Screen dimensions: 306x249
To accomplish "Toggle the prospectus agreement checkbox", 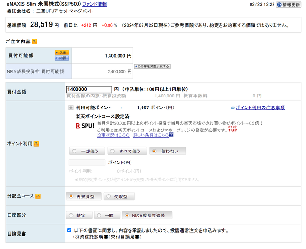I will (x=69, y=230).
